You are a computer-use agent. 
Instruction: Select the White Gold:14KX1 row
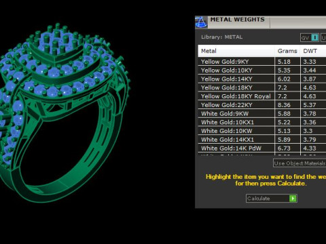[262, 140]
